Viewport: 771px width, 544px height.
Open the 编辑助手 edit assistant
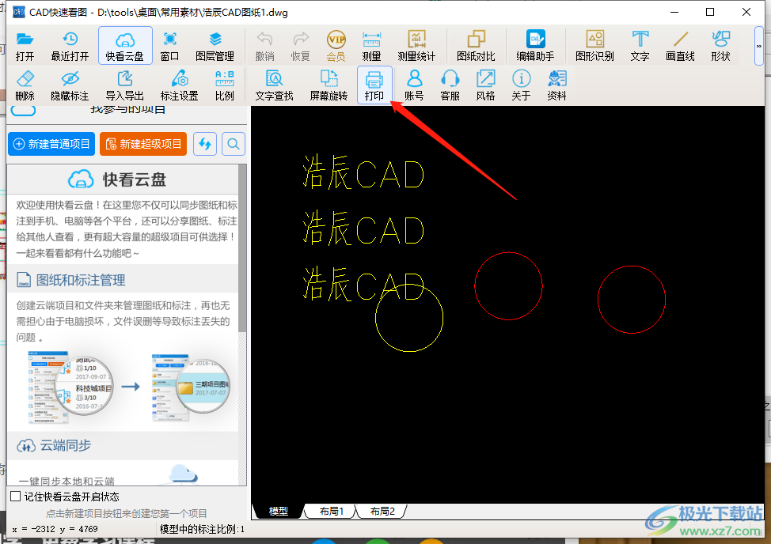coord(535,46)
